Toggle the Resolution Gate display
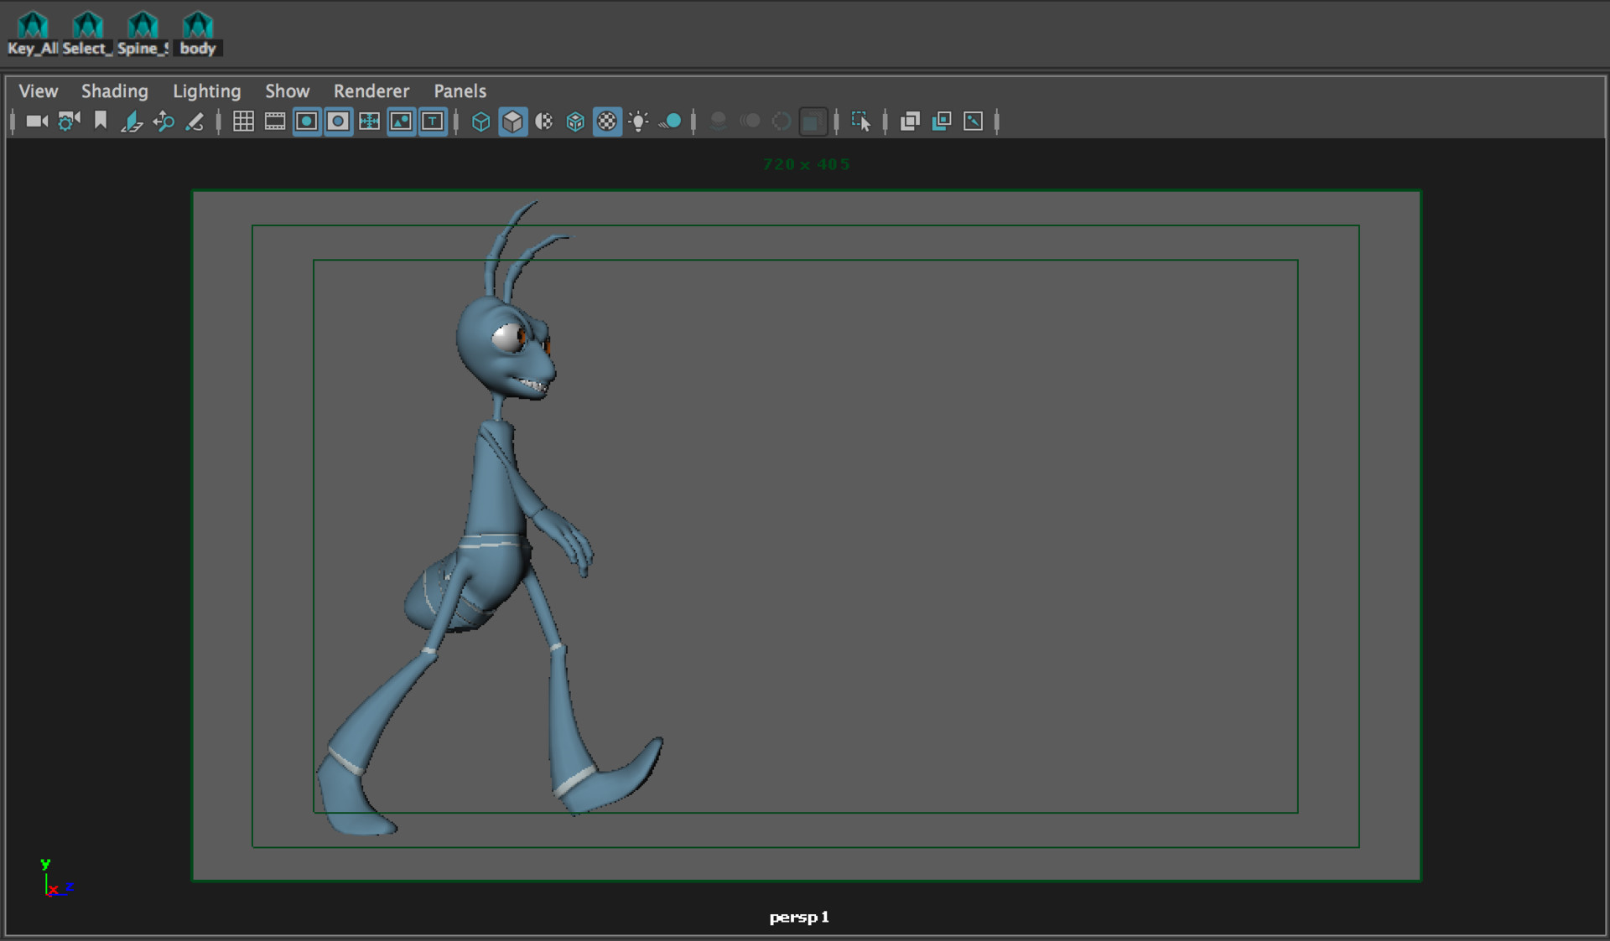 (x=307, y=122)
